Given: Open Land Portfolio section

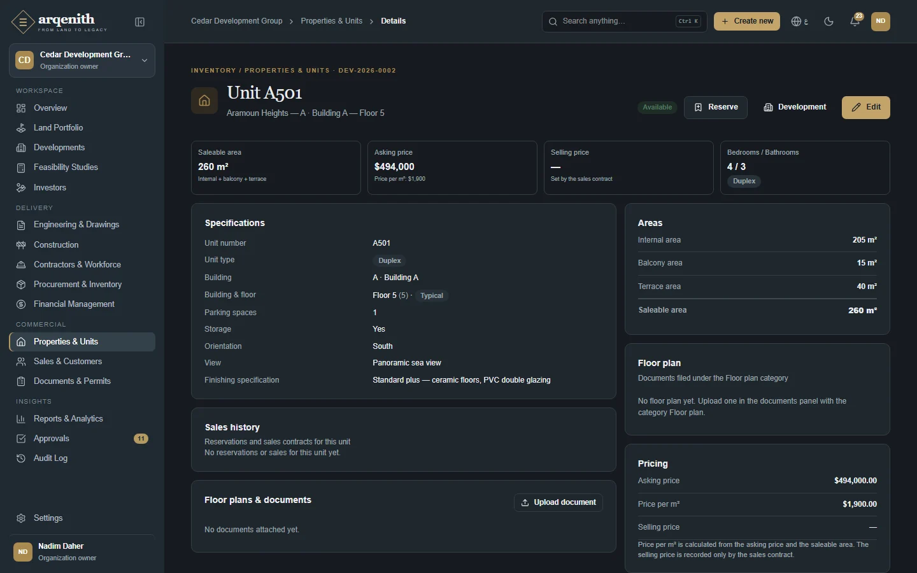Looking at the screenshot, I should click(82, 128).
